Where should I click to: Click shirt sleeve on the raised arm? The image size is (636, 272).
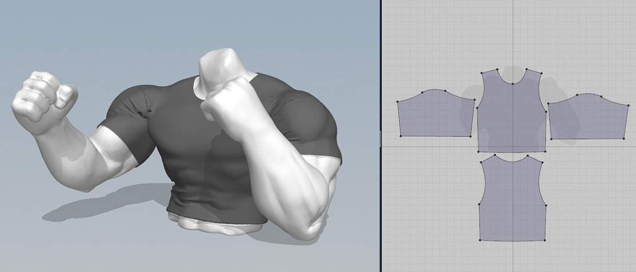(x=122, y=130)
